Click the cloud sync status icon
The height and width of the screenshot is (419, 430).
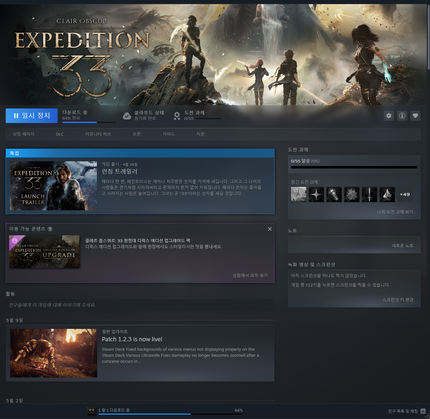point(127,116)
